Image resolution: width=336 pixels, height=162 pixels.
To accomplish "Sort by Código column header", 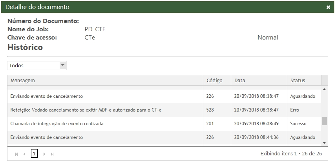I will [x=214, y=80].
